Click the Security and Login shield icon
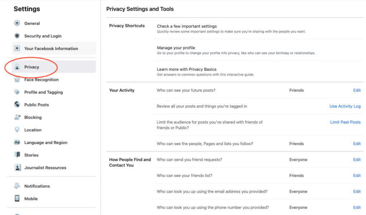Image resolution: width=366 pixels, height=215 pixels. [17, 36]
